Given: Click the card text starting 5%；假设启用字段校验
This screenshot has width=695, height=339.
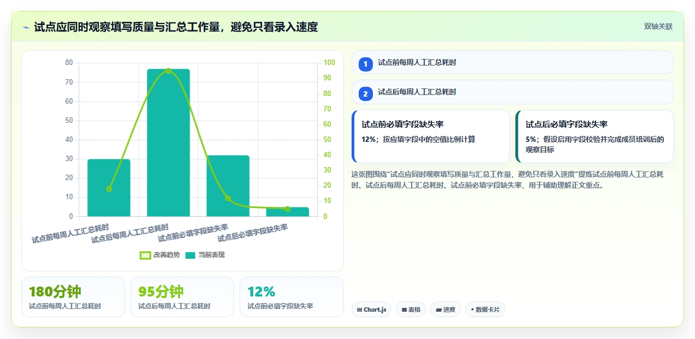Looking at the screenshot, I should [595, 144].
